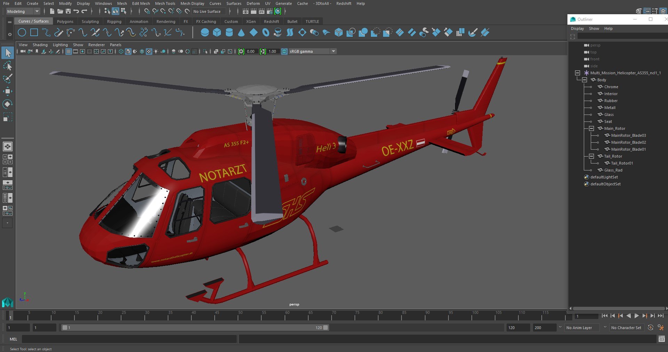Image resolution: width=668 pixels, height=352 pixels.
Task: Toggle film gate display in viewport
Action: (75, 51)
